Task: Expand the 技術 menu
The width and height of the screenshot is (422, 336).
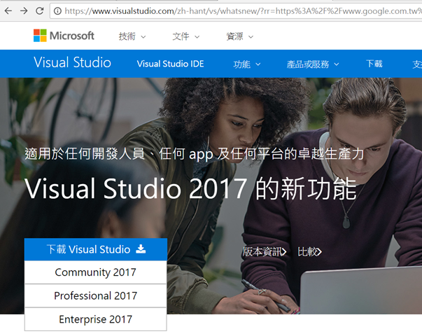Action: click(x=132, y=36)
